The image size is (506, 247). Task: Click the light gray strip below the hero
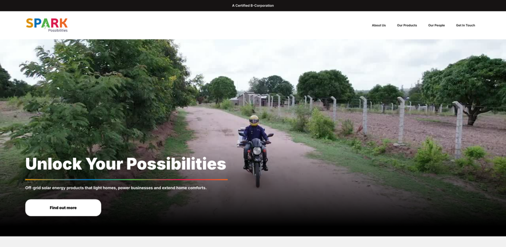(x=253, y=242)
